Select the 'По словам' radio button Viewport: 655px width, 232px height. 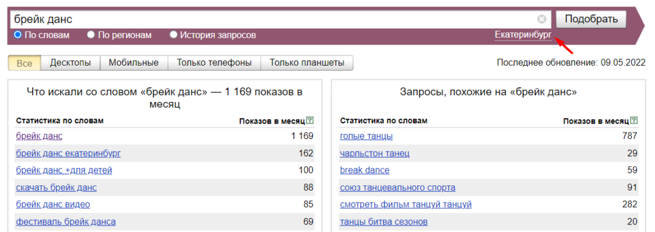tap(17, 34)
